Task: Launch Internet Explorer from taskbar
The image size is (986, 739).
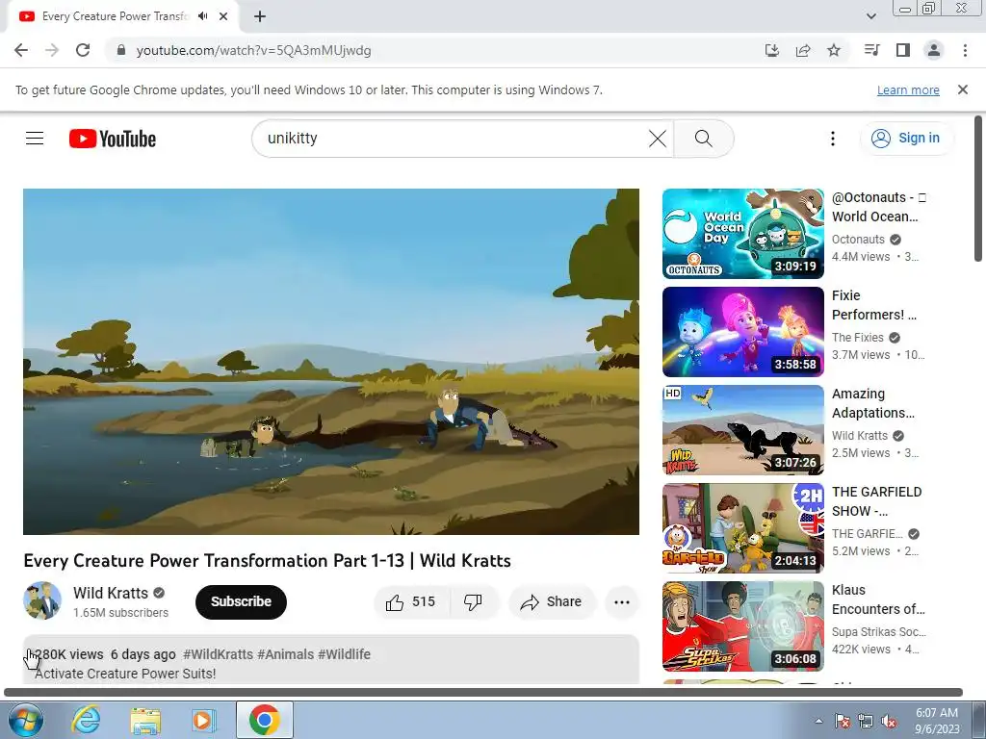Action: coord(86,720)
